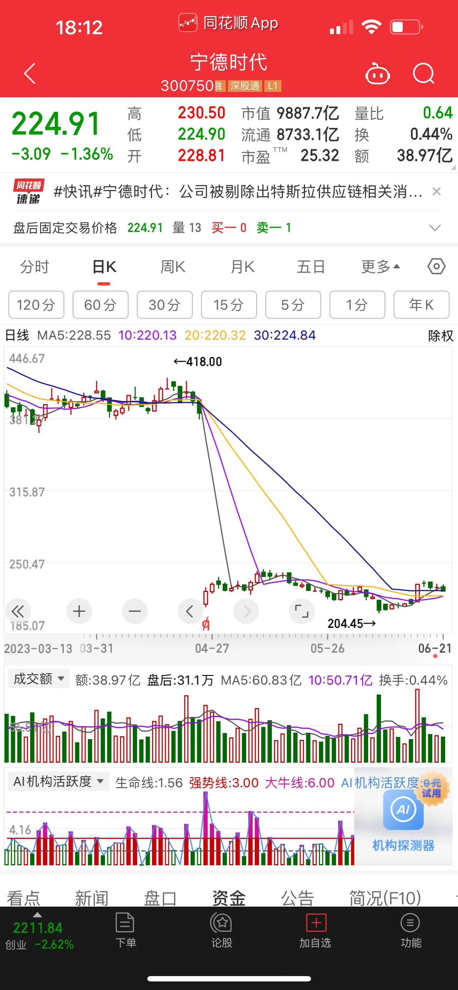Zoom out chart with minus button
The height and width of the screenshot is (990, 458).
(x=135, y=611)
